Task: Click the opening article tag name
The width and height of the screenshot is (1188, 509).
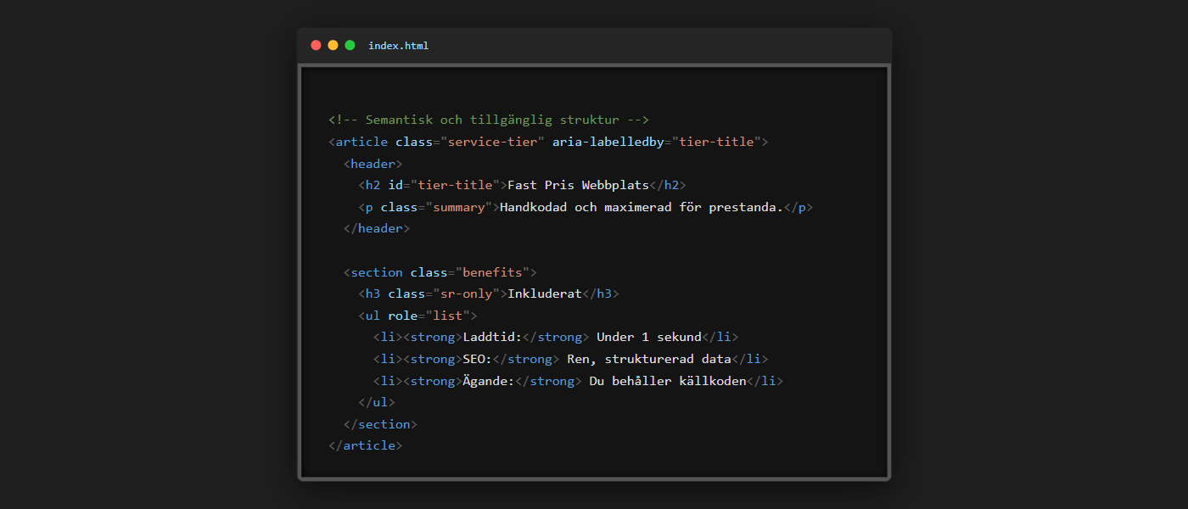Action: [361, 142]
